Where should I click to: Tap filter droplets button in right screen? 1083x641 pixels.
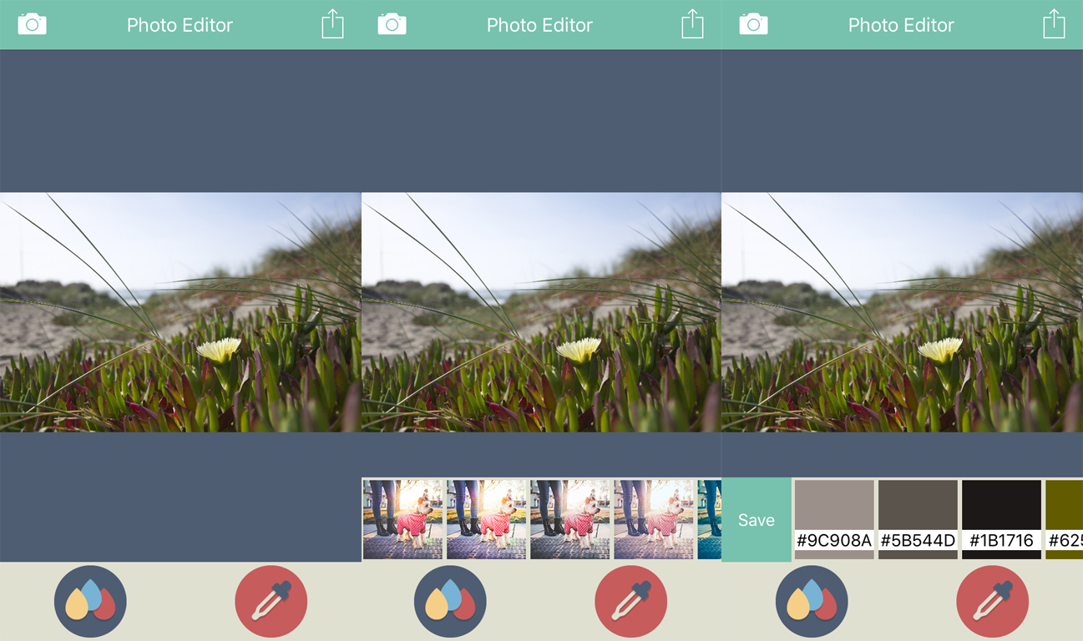click(x=812, y=601)
